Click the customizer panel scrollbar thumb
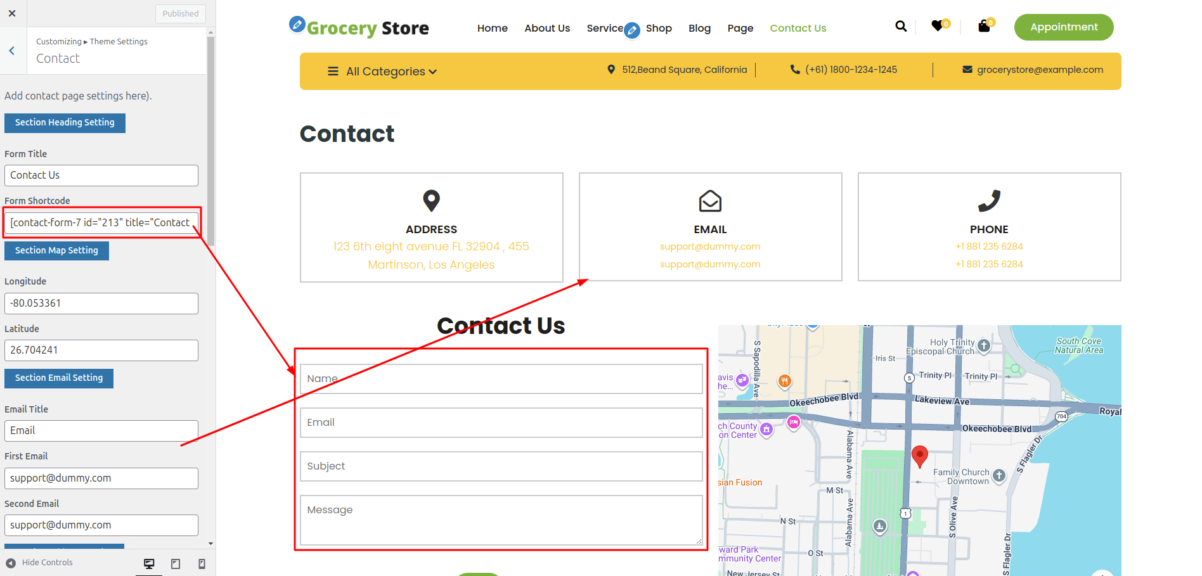1202x576 pixels. (x=210, y=141)
